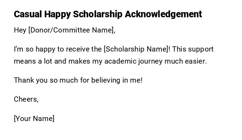Click the [Donor/Committee Name] placeholder
242x140 pixels.
click(x=72, y=30)
